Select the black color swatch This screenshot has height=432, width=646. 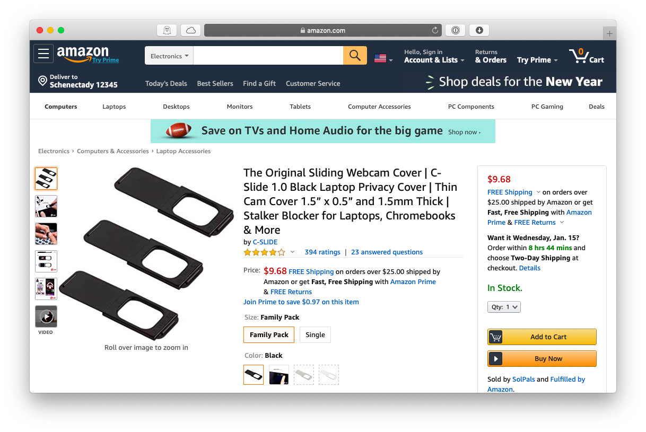tap(253, 375)
